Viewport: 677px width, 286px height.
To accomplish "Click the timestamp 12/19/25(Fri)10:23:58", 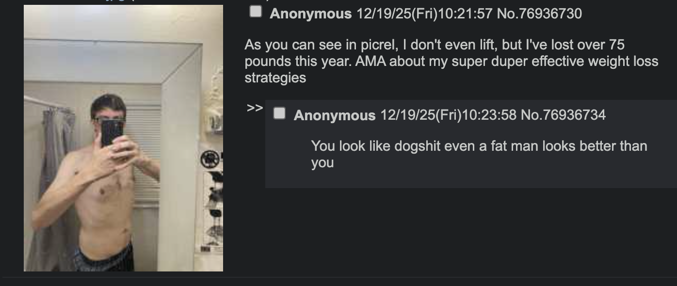I will point(448,115).
